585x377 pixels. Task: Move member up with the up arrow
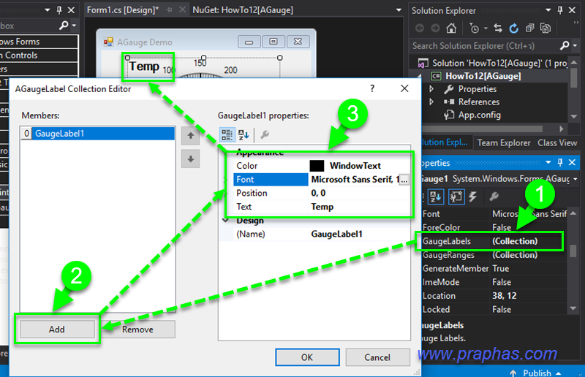[x=191, y=136]
